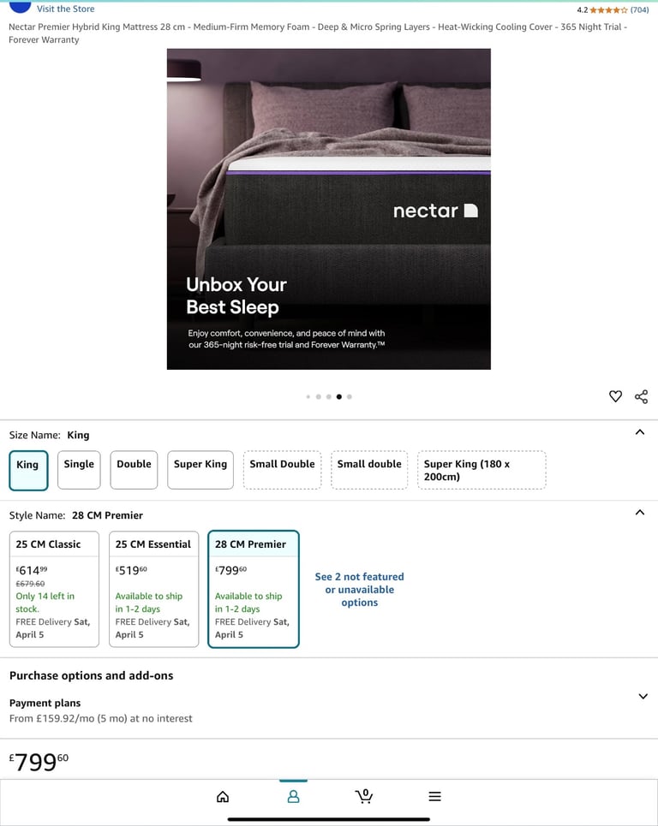Tap the share icon
Viewport: 658px width, 826px height.
(x=641, y=396)
